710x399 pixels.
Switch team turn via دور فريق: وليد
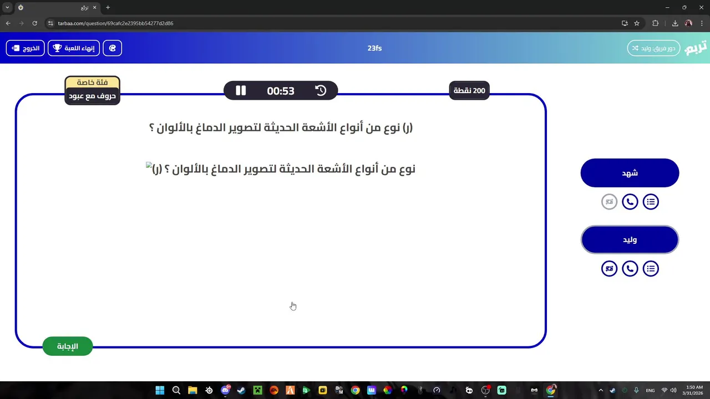tap(653, 48)
